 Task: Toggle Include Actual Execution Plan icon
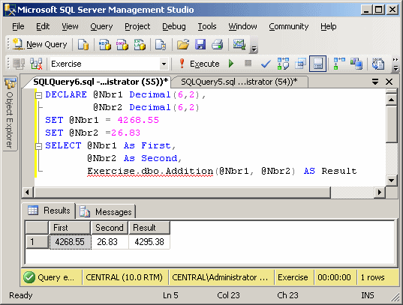339,64
